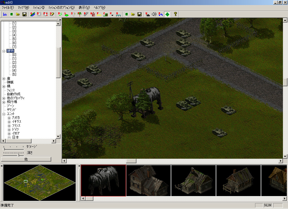Screen dimensions: 288x209
Task: Toggle the green minimap diamond button
Action: coord(167,14)
